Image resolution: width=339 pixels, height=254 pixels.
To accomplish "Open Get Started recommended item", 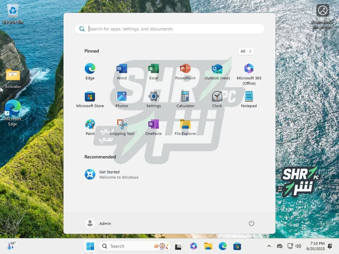I will pos(111,174).
